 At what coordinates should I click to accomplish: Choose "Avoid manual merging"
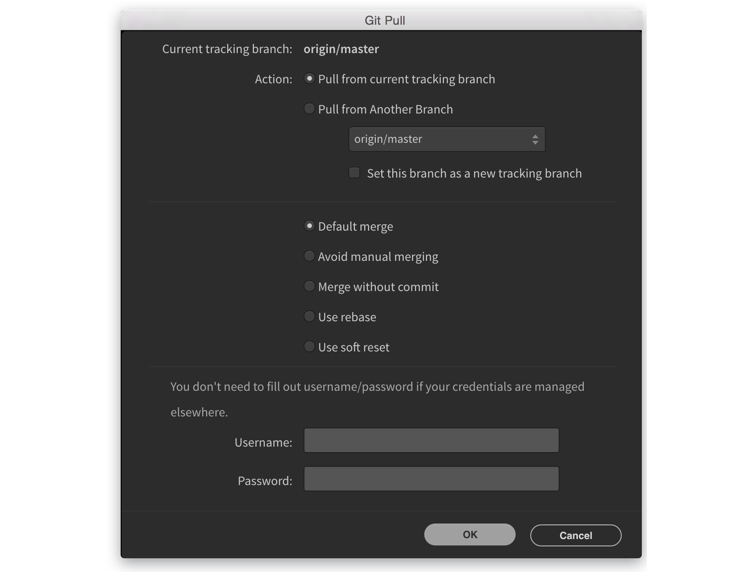pos(309,256)
